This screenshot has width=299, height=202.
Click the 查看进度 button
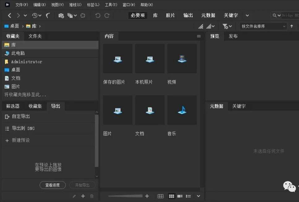coord(53,185)
